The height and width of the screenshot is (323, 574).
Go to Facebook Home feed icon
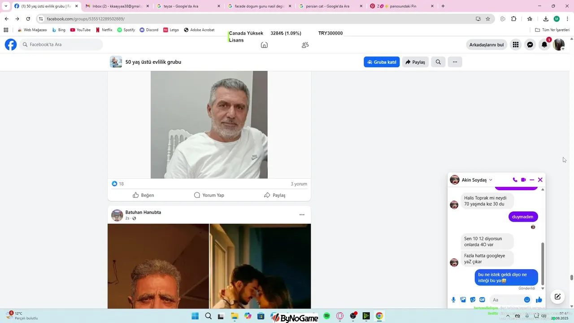click(x=264, y=45)
